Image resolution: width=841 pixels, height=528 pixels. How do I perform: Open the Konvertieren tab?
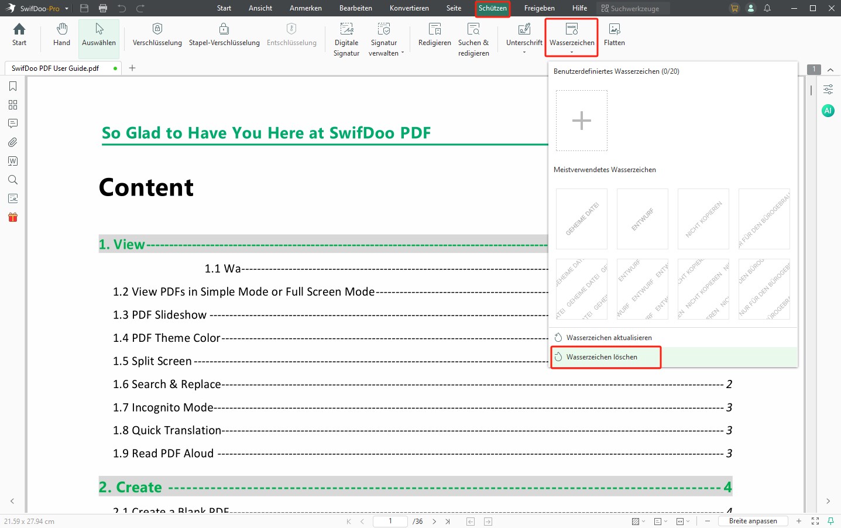click(409, 8)
